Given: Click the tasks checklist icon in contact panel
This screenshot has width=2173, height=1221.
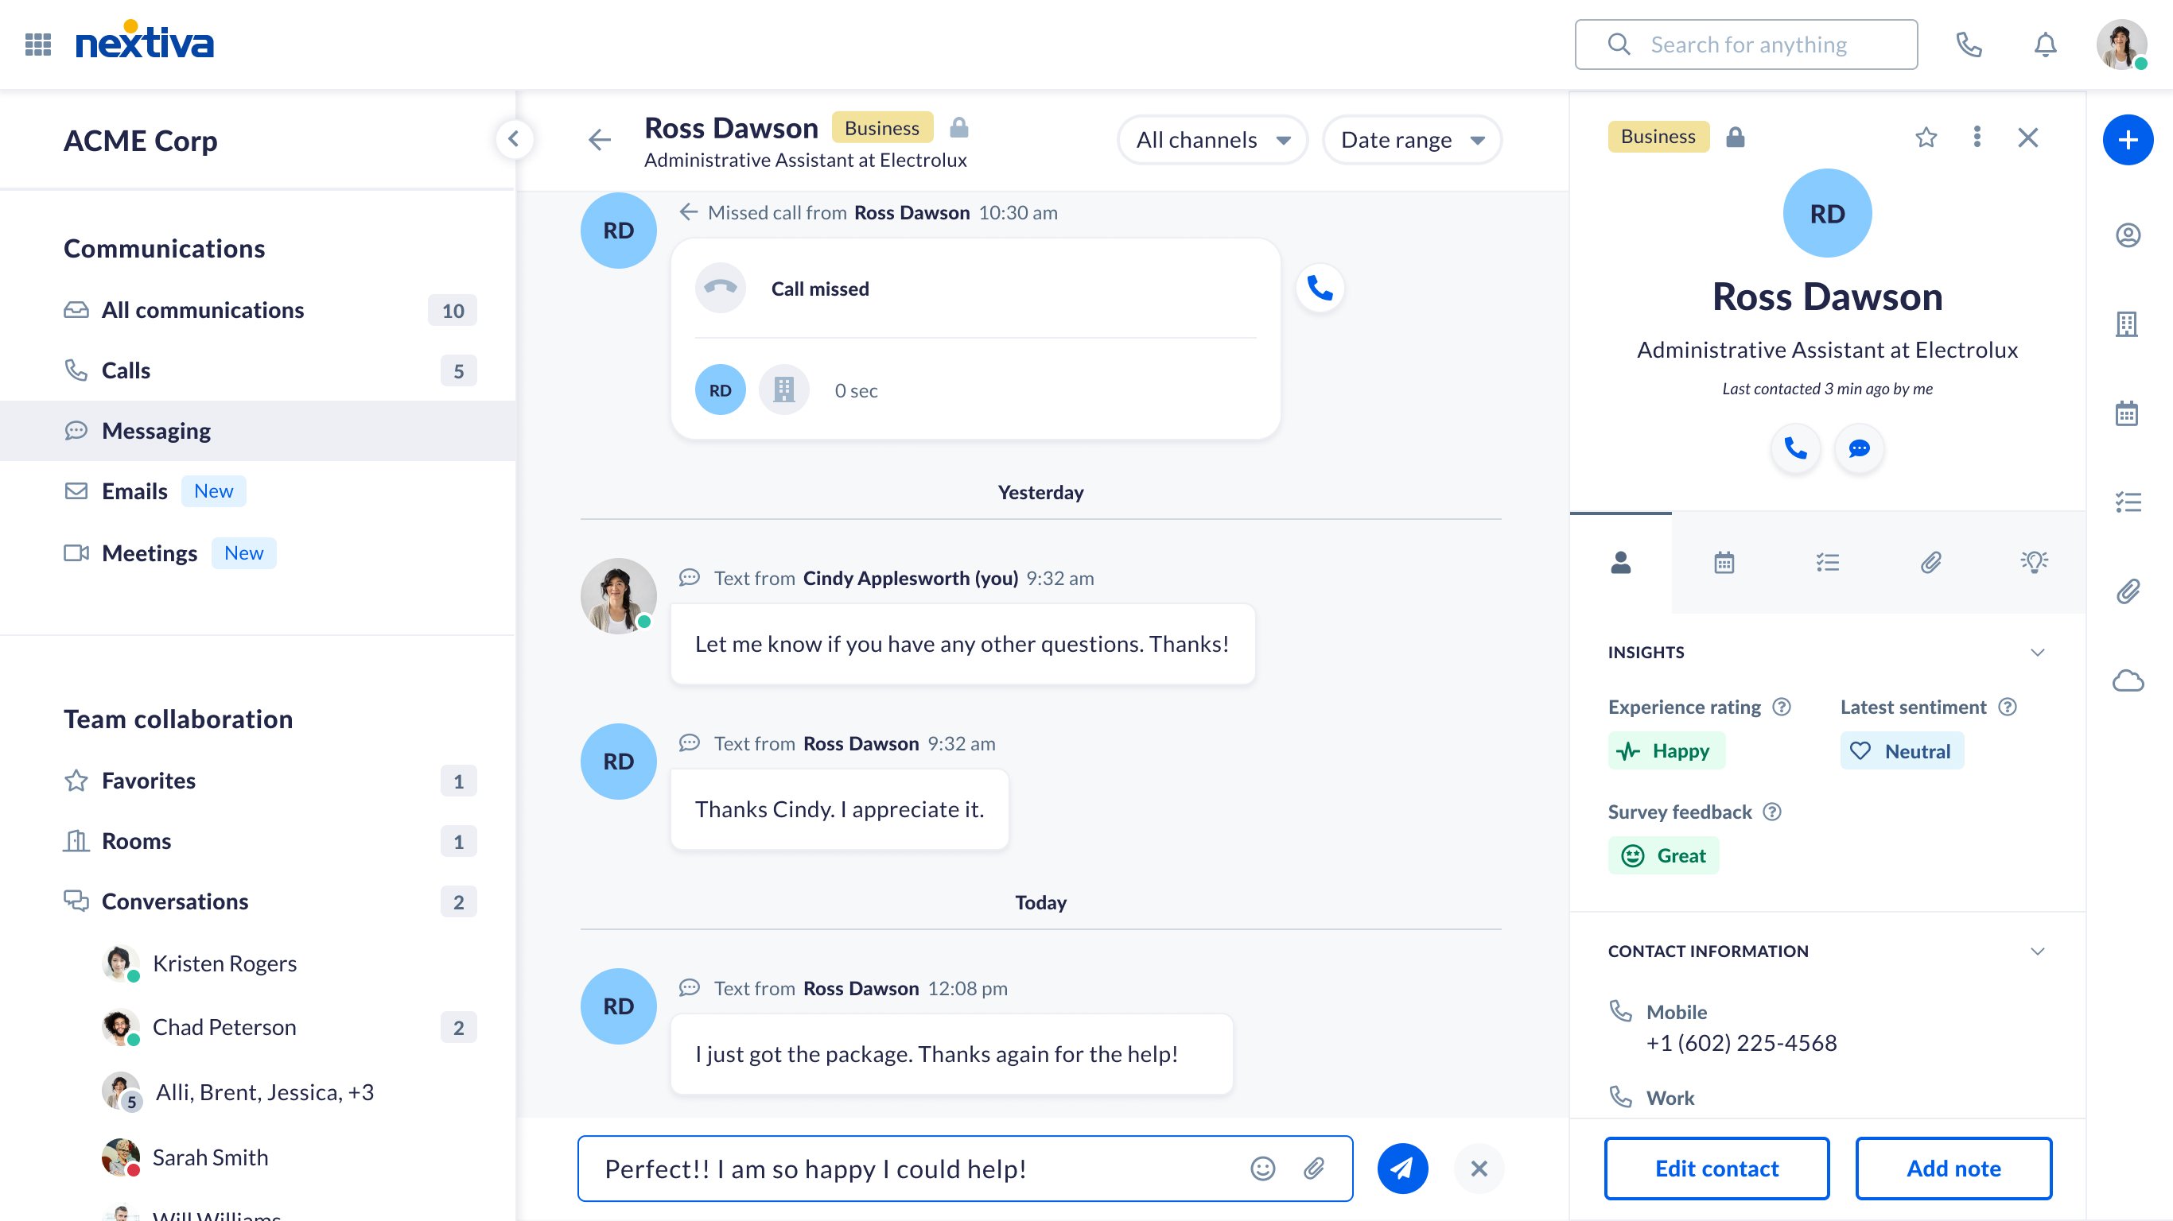Looking at the screenshot, I should point(1827,562).
